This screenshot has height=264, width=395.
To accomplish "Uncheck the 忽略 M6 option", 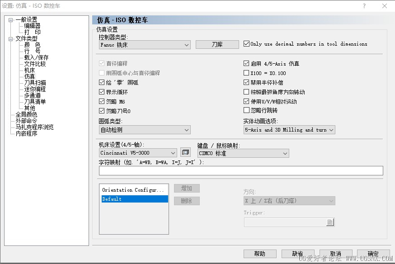I will click(101, 101).
